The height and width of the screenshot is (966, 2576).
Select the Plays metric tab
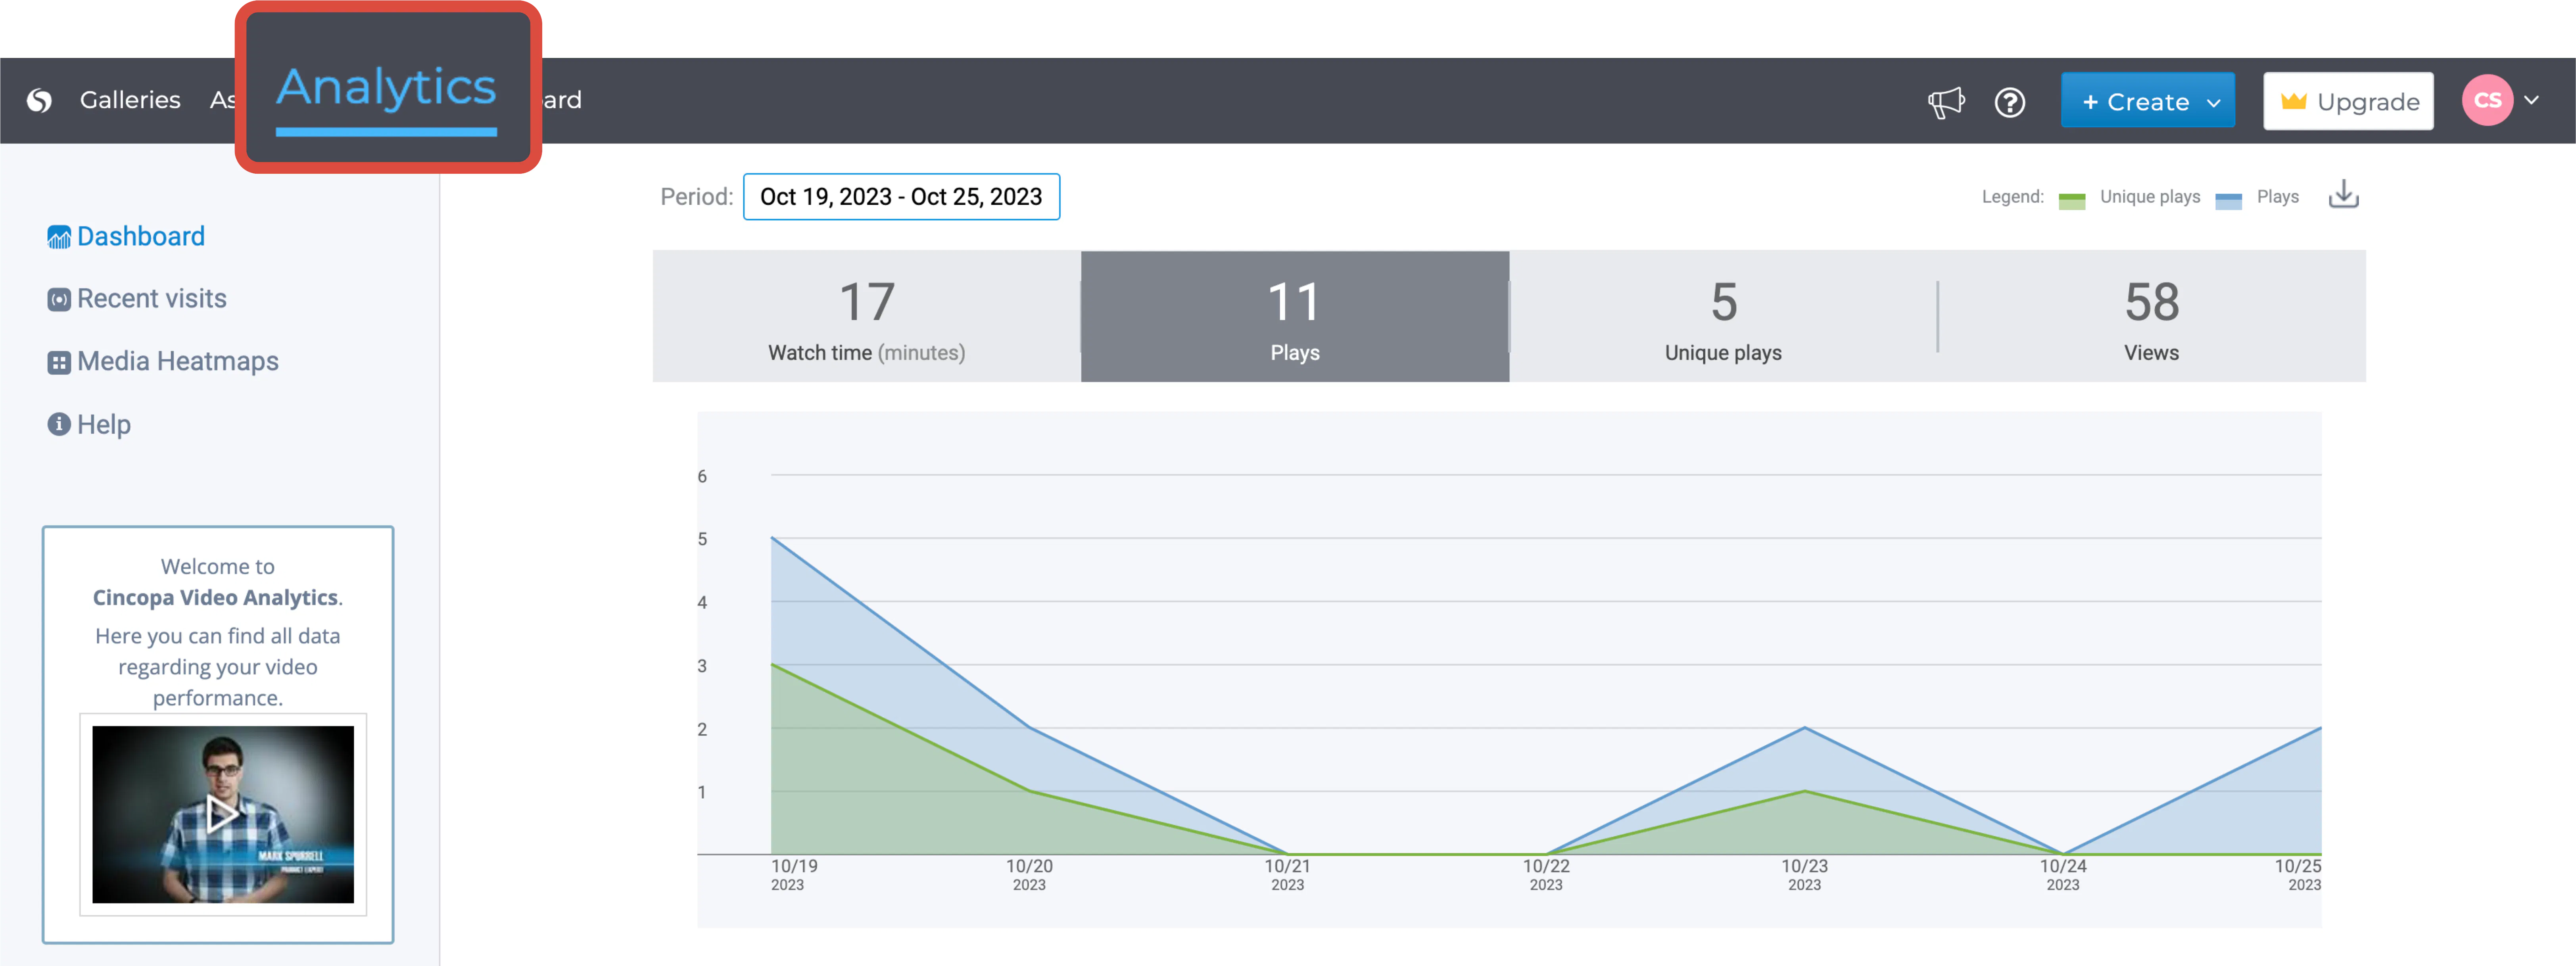coord(1295,316)
